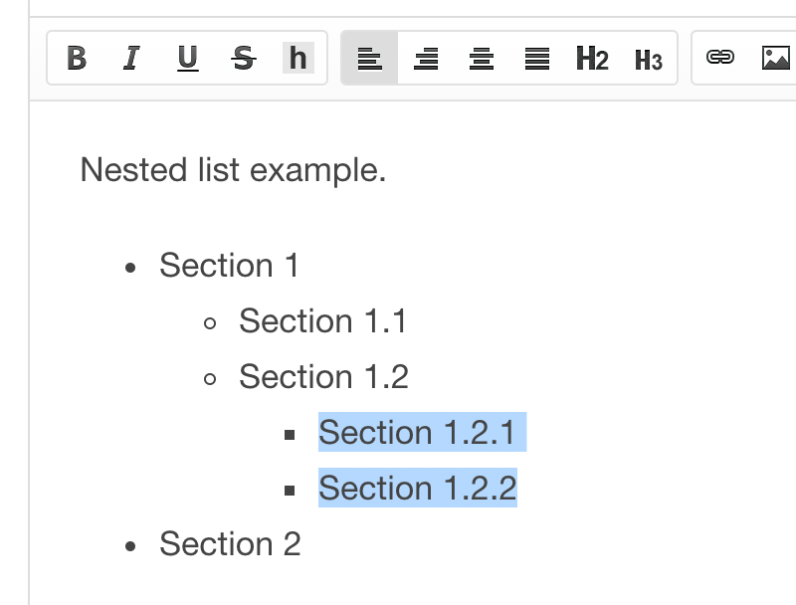Image resolution: width=796 pixels, height=605 pixels.
Task: Center align the text
Action: (x=482, y=58)
